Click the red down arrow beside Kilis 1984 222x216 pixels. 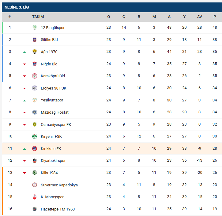pos(24,173)
